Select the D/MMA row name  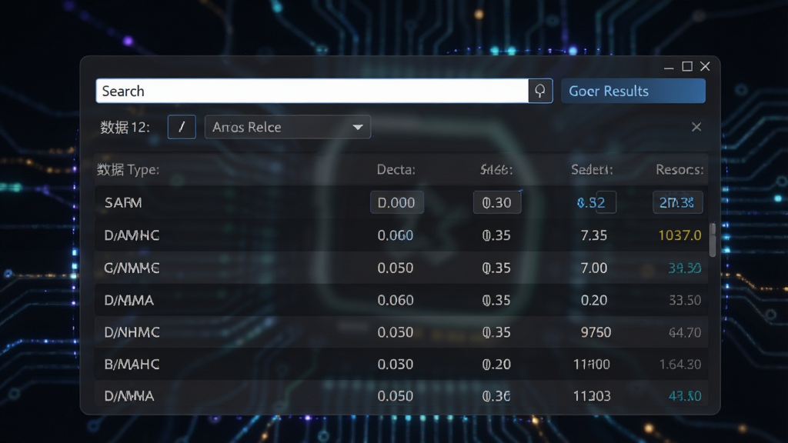129,301
